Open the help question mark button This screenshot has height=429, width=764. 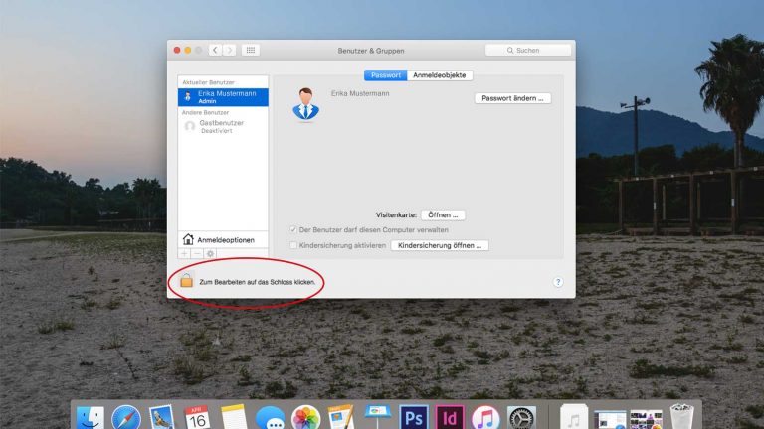tap(558, 282)
